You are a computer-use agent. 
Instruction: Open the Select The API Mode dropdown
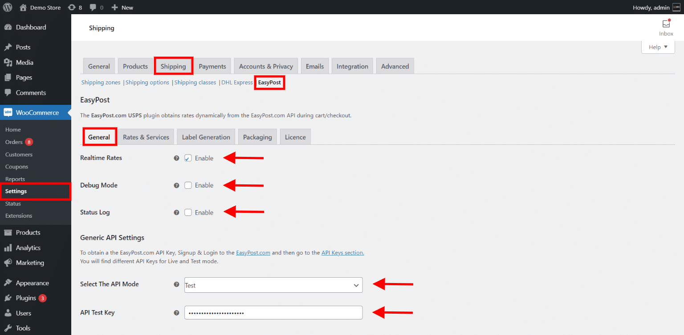pos(273,285)
